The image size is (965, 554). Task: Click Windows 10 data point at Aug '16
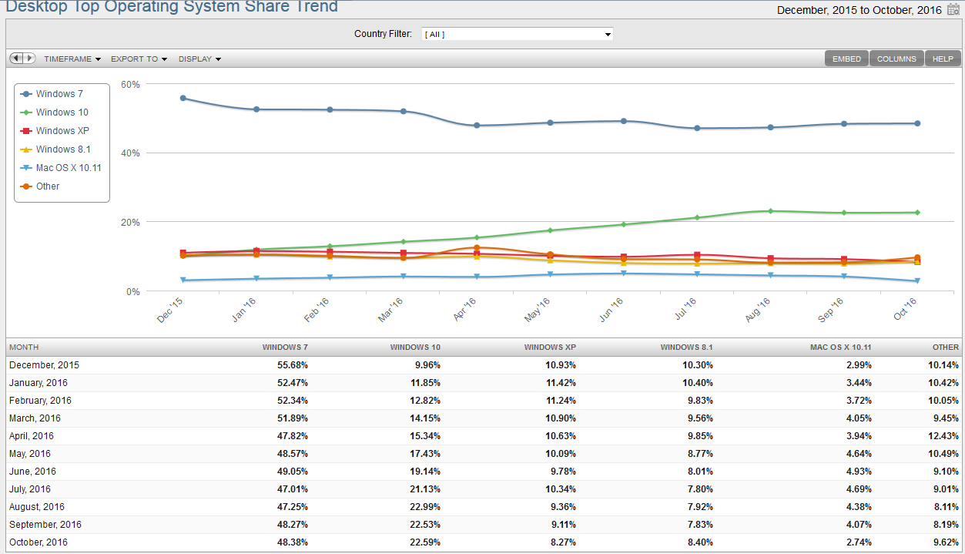(770, 211)
